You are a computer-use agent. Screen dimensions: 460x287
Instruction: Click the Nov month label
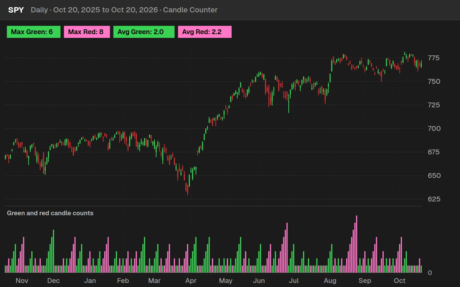[x=22, y=281]
